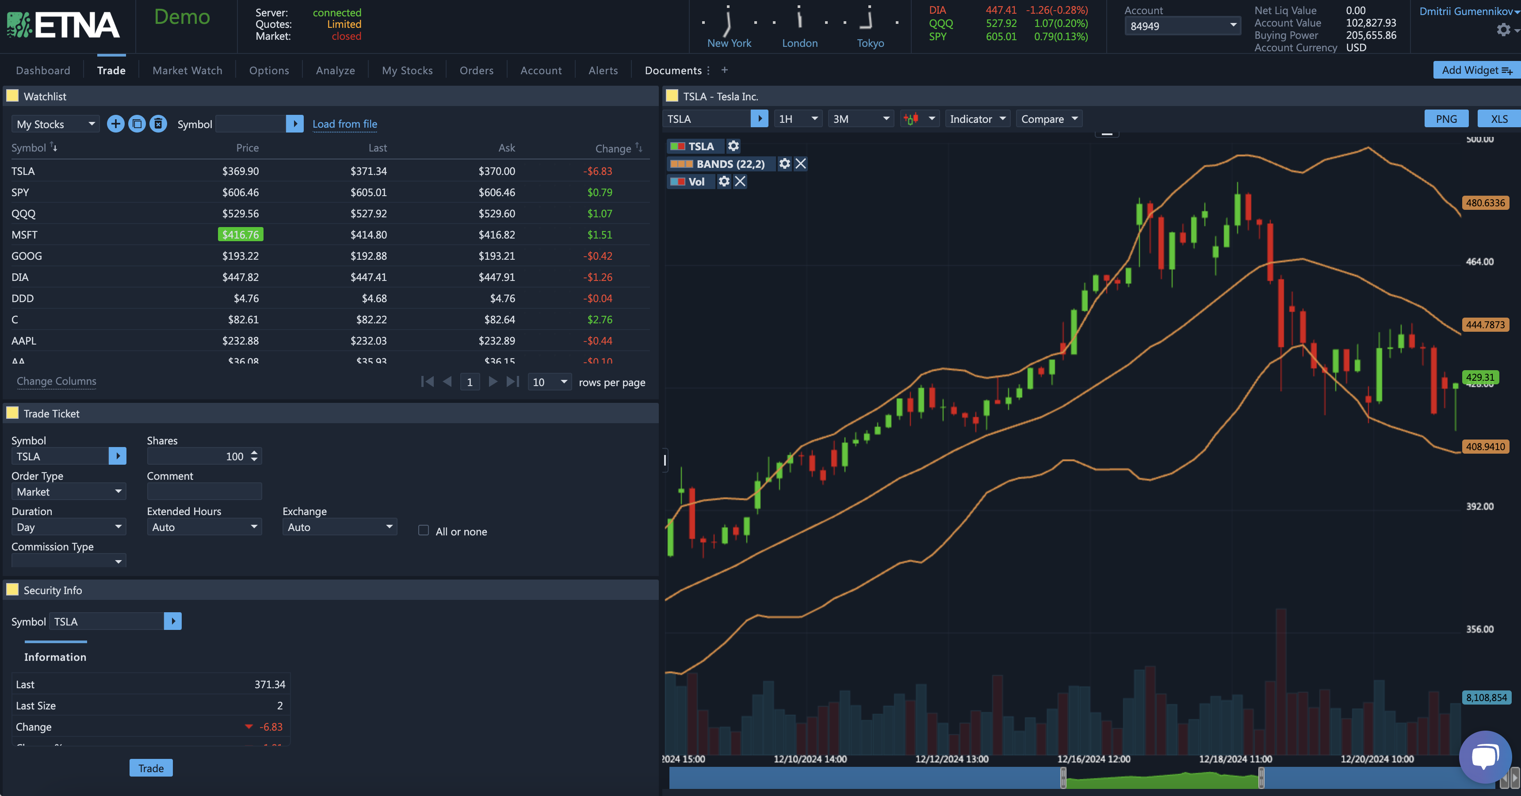This screenshot has width=1521, height=796.
Task: Add a new symbol to the watchlist
Action: tap(115, 123)
